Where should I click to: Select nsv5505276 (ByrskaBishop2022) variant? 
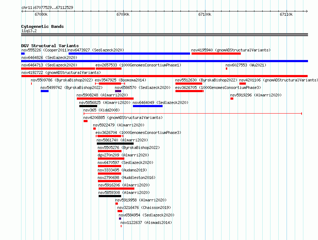click(x=129, y=147)
